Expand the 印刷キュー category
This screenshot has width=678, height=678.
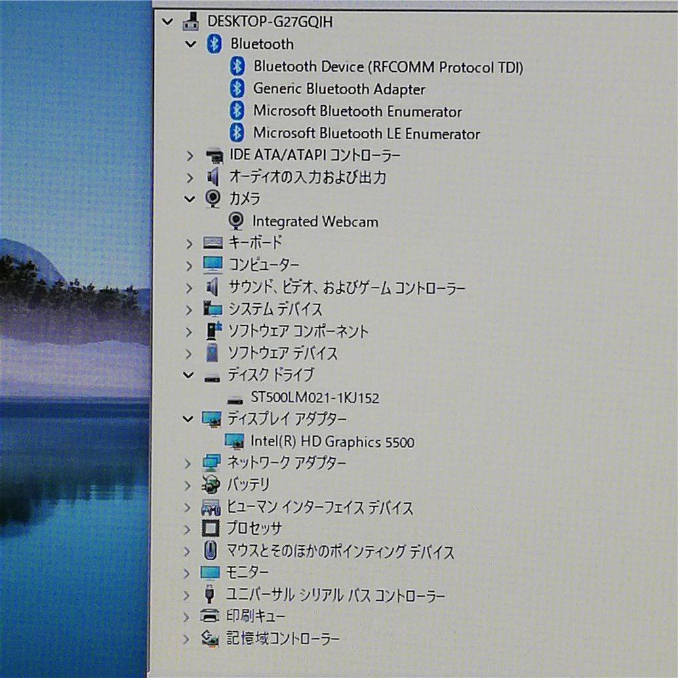pyautogui.click(x=186, y=616)
